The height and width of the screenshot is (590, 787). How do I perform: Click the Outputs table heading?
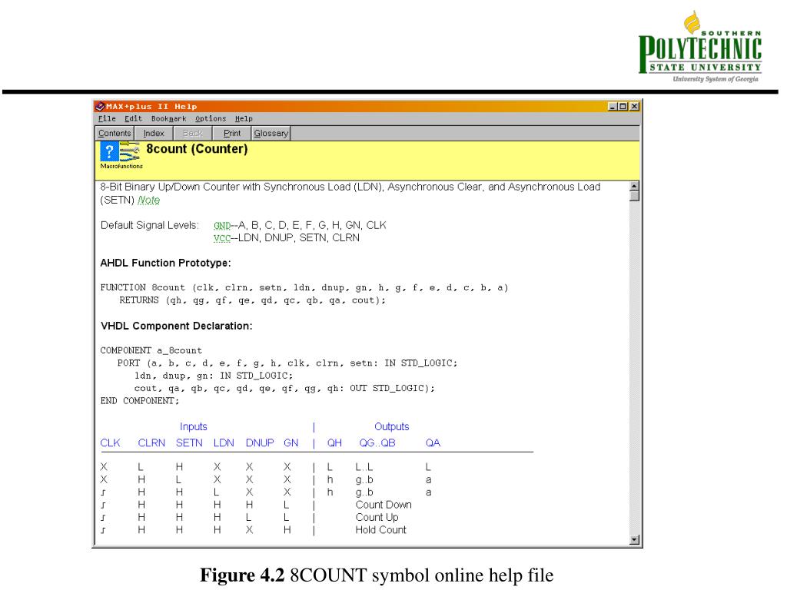[x=392, y=426]
